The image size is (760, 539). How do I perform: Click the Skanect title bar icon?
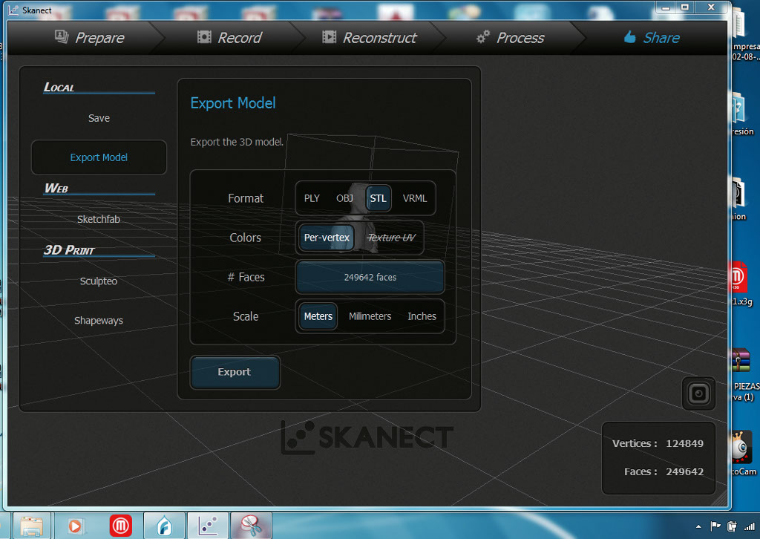pos(13,10)
